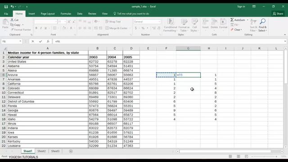This screenshot has width=288, height=162.
Task: Click the Paste clipboard icon
Action: tap(5, 22)
